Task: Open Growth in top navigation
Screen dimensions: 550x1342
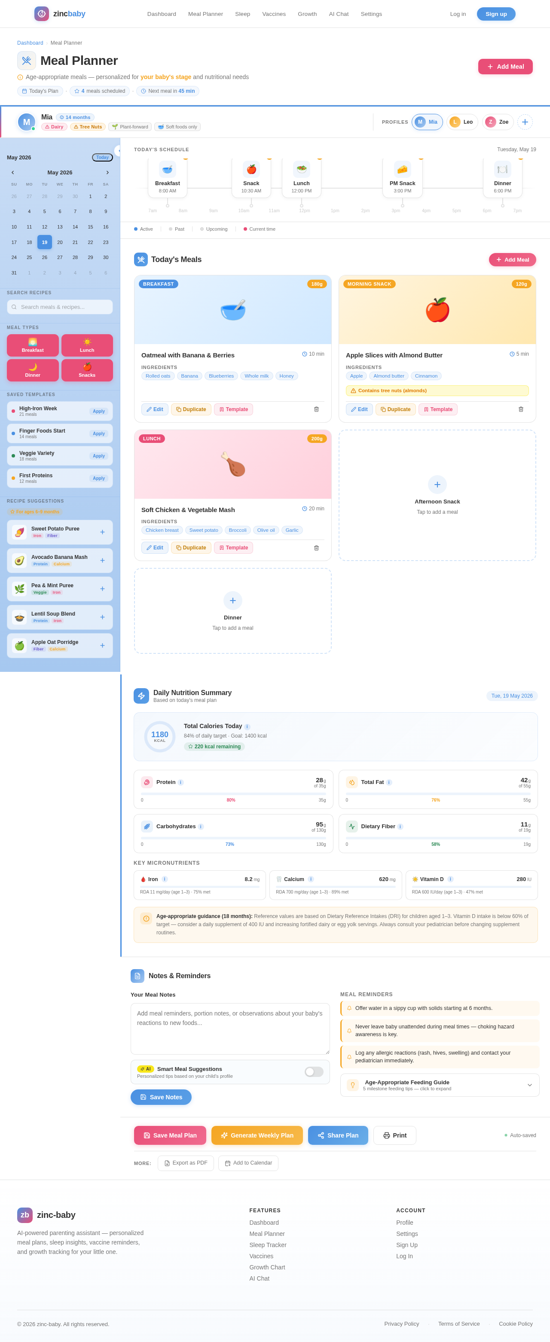Action: (307, 14)
